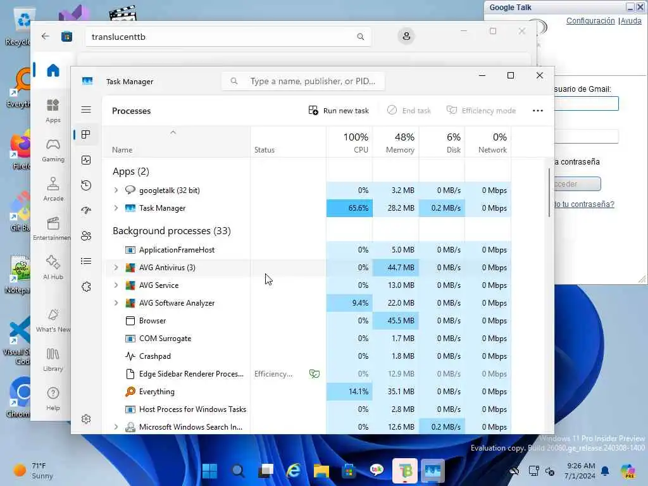Open What's New in Microsoft Store
This screenshot has width=648, height=486.
pyautogui.click(x=53, y=320)
